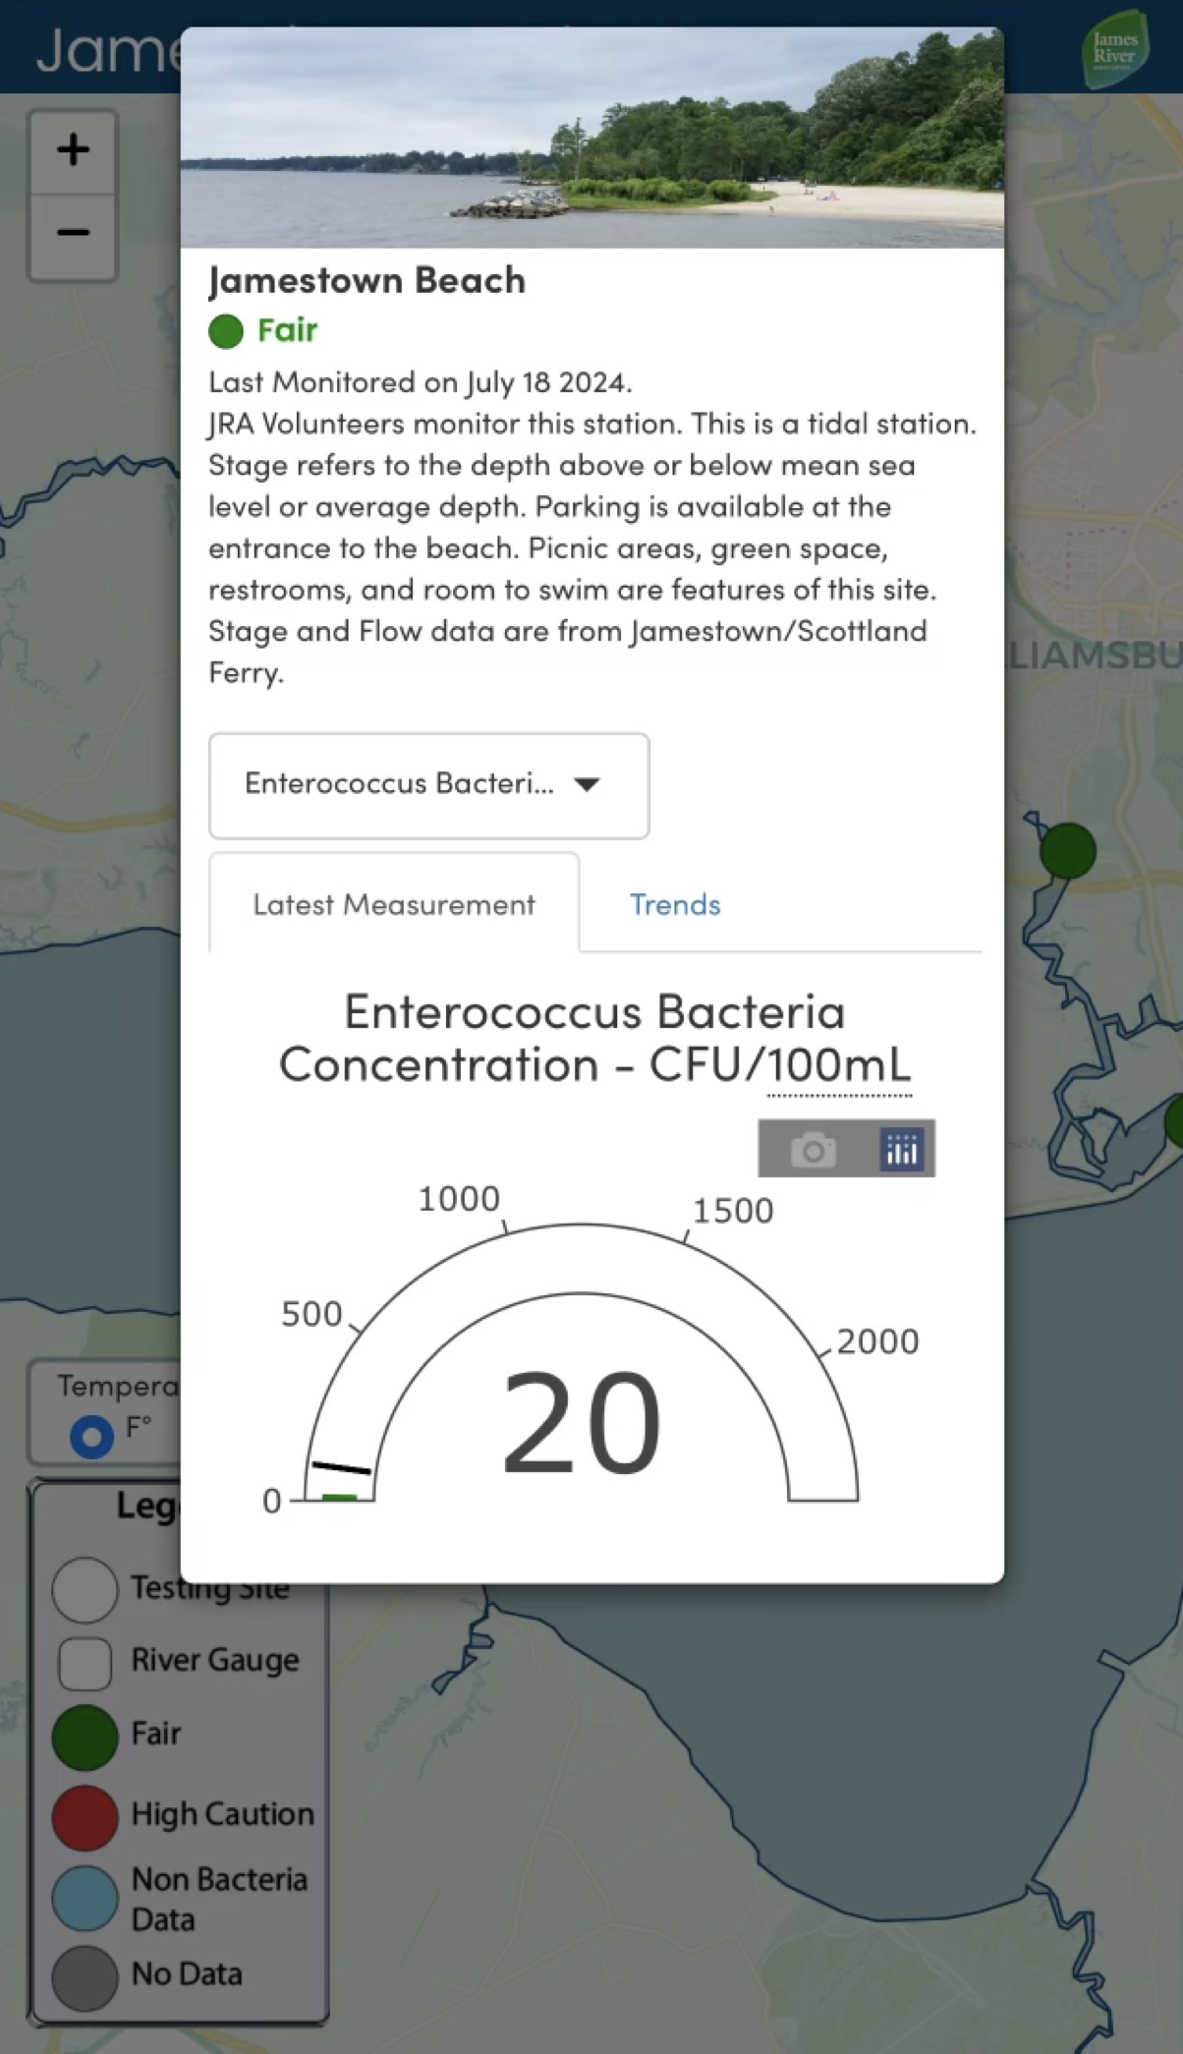Click the No Data gray legend swatch

[84, 1977]
